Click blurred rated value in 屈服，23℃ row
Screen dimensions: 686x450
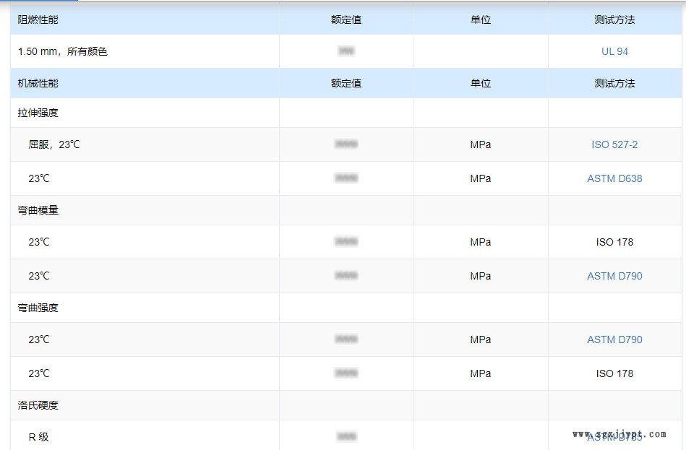[x=346, y=144]
